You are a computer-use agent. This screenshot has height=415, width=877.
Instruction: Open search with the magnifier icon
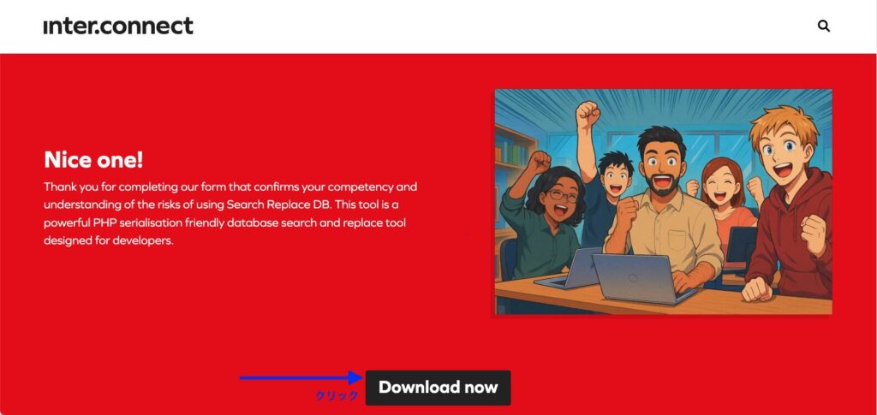point(823,26)
